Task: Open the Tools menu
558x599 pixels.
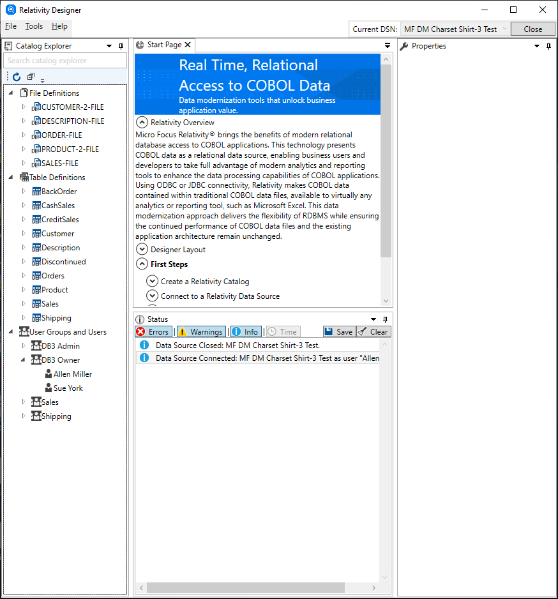Action: [x=34, y=26]
